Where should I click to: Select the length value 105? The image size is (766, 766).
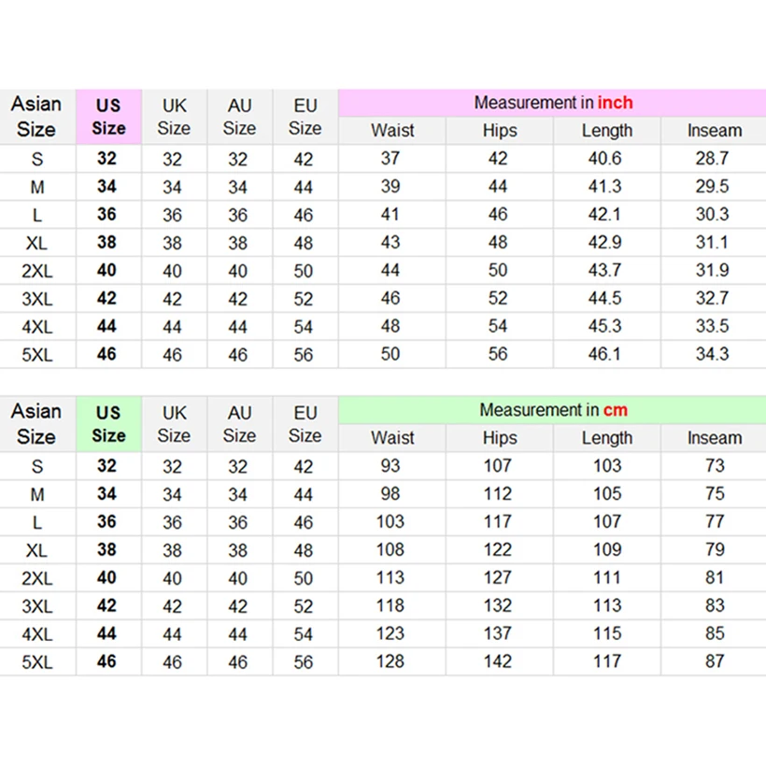click(606, 493)
